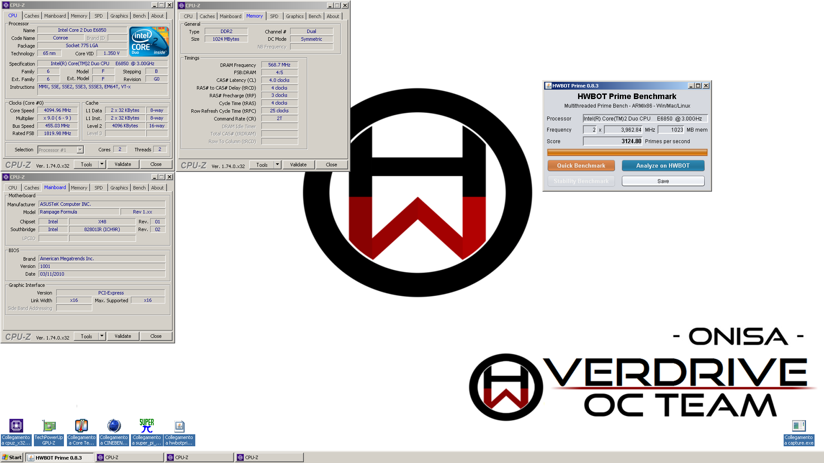The image size is (824, 463).
Task: Activate the first CPU-Z taskbar button
Action: point(130,457)
